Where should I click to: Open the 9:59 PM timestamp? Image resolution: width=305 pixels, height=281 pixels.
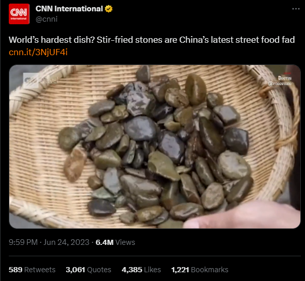click(x=23, y=242)
